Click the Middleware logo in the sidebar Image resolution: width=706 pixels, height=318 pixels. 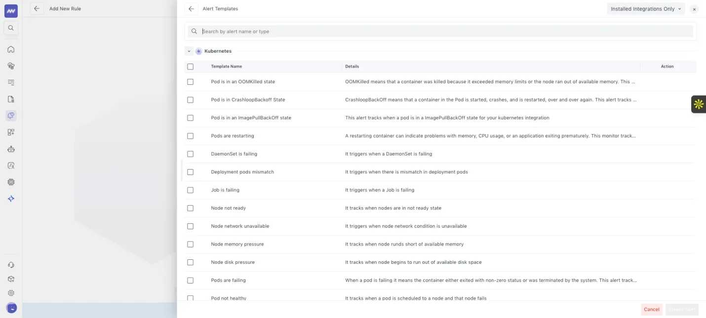point(11,11)
